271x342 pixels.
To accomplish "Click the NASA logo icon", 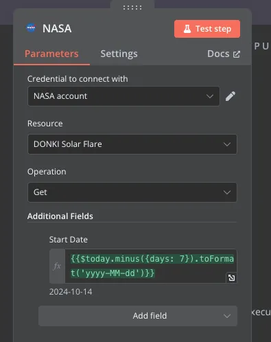I will click(x=31, y=28).
